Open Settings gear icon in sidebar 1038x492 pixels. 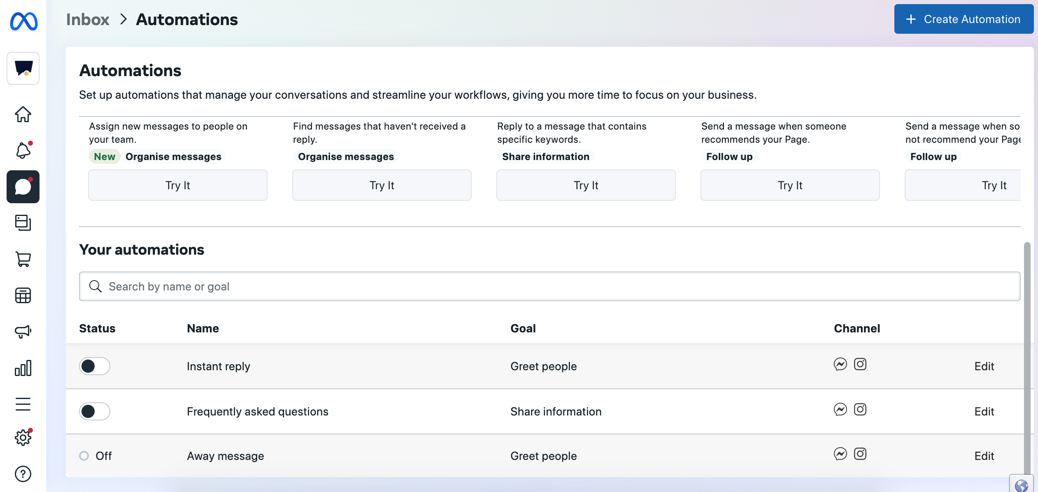click(23, 437)
